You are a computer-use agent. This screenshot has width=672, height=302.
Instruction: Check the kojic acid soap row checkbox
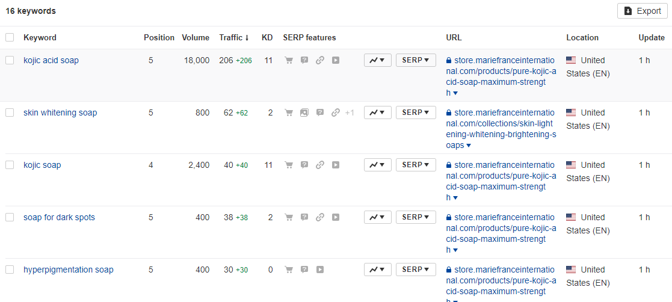pos(10,60)
